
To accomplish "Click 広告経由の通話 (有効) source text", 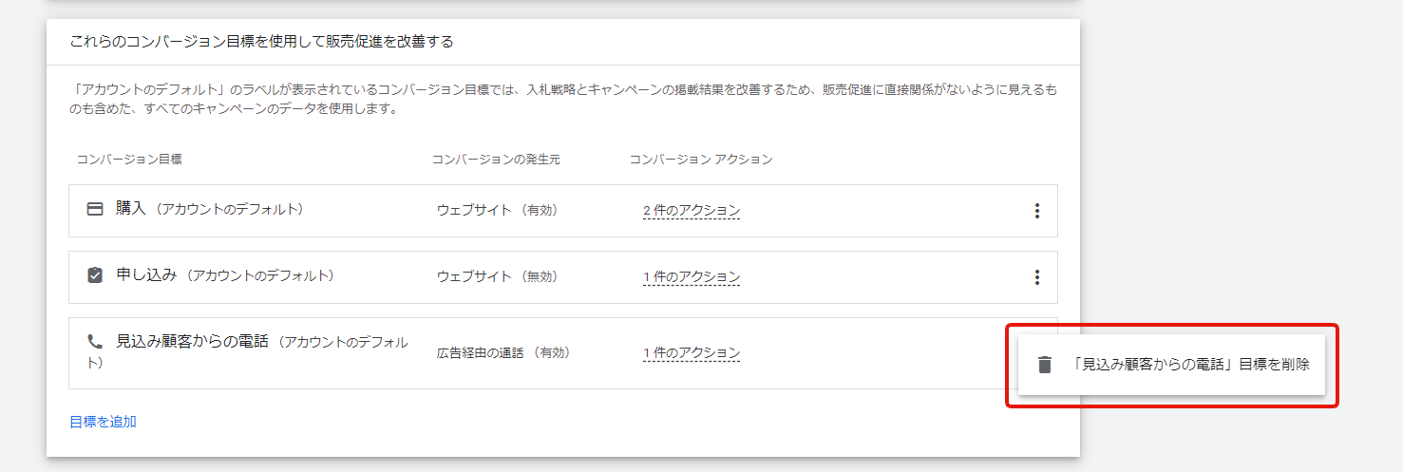I will [x=502, y=352].
